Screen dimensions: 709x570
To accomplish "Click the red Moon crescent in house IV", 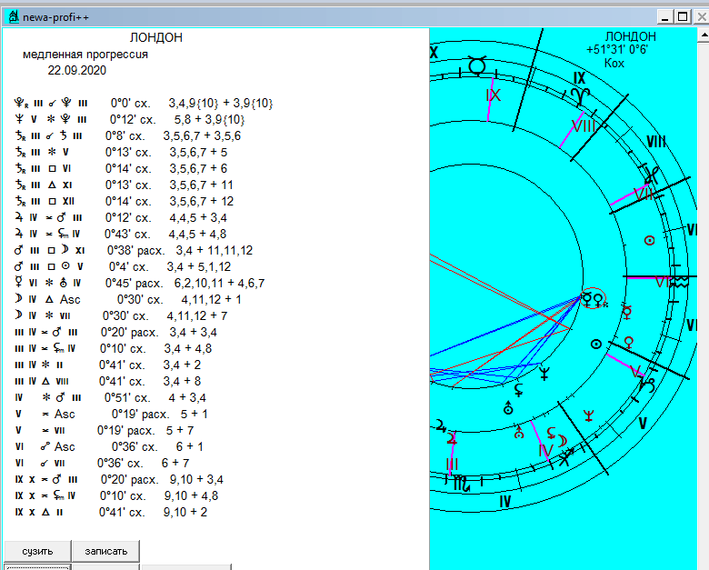I will click(564, 441).
